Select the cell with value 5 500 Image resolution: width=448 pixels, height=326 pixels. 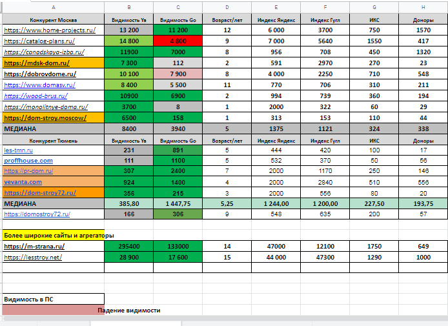pos(178,85)
